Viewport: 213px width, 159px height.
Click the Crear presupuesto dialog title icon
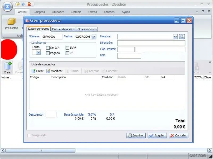point(27,20)
